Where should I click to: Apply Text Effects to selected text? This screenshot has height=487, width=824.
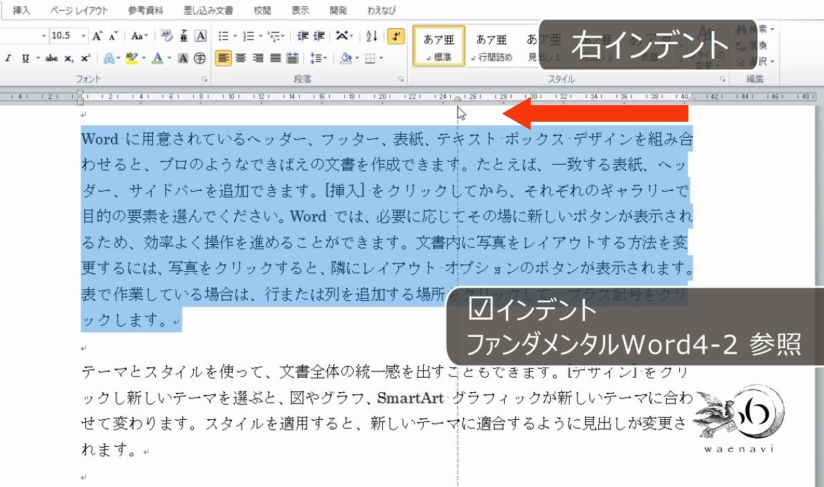click(109, 58)
